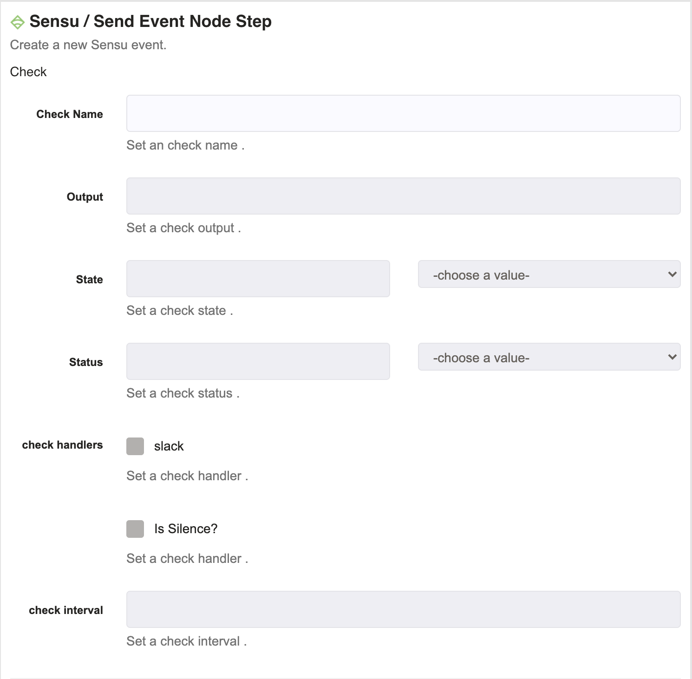Click the Status text input field
This screenshot has height=679, width=692.
(x=258, y=361)
